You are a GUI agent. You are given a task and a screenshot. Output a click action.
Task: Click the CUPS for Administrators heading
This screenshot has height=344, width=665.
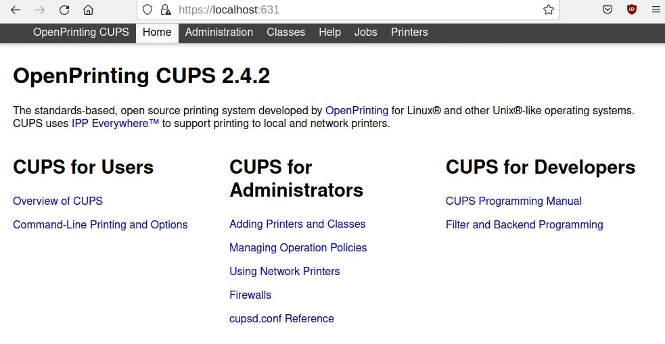(296, 178)
